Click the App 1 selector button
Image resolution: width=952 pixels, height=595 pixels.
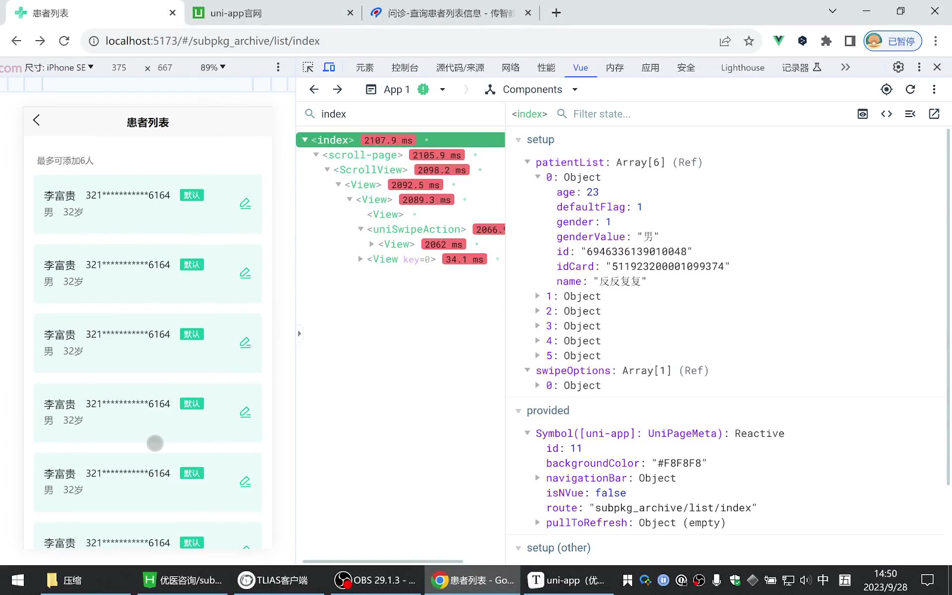[406, 89]
